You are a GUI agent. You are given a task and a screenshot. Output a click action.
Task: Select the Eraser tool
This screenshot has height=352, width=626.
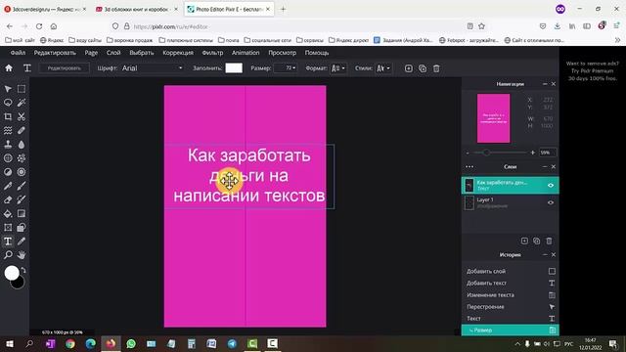(8, 199)
